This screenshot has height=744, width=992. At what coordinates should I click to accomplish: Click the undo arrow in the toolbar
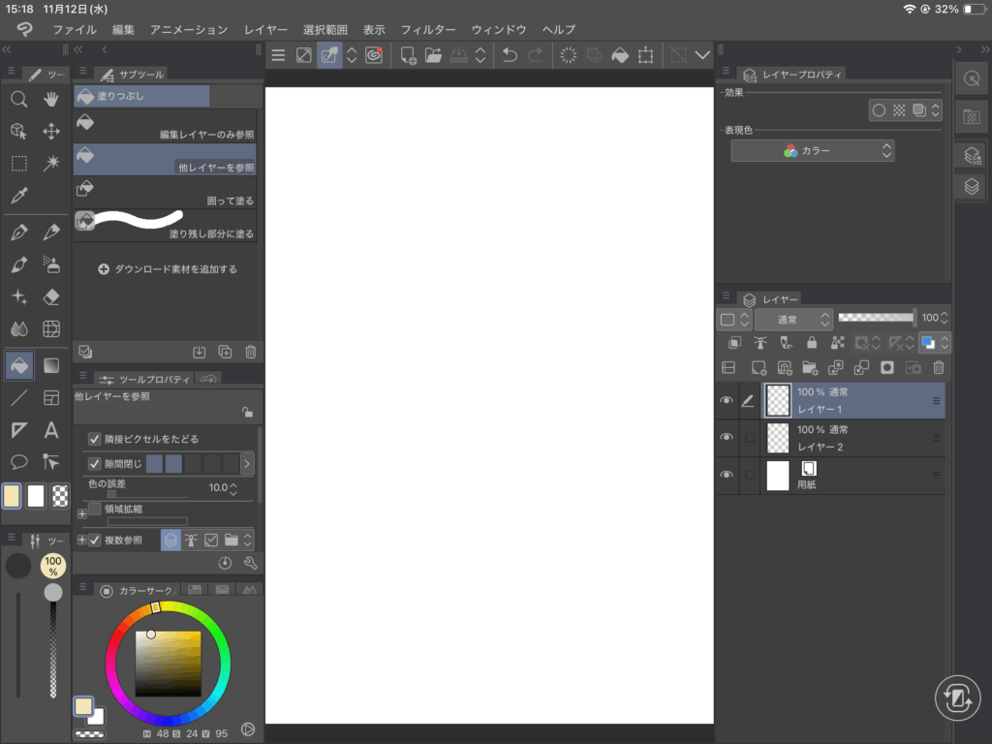click(510, 55)
